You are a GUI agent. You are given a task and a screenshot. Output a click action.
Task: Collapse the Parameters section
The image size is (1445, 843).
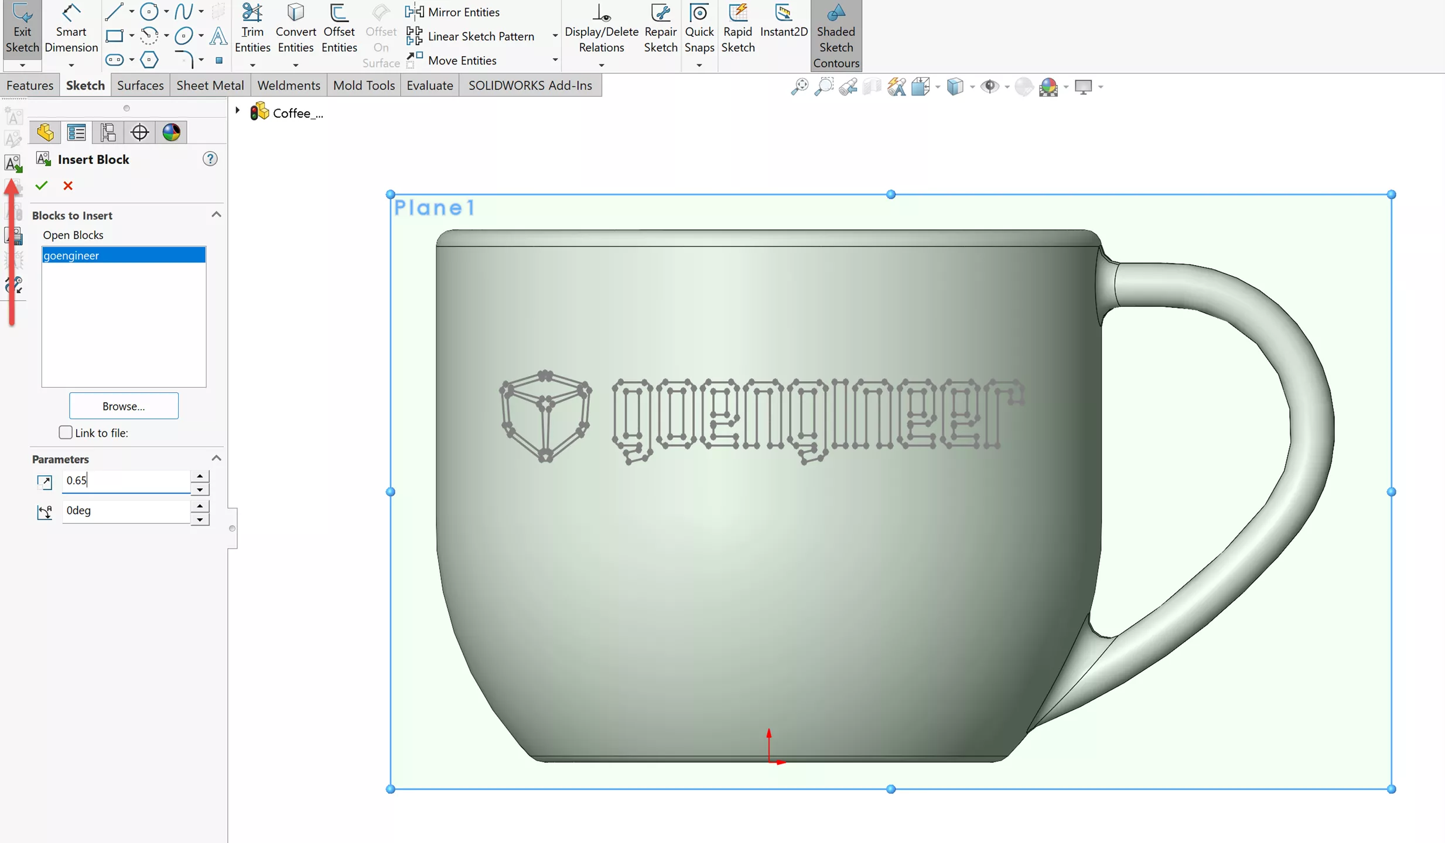pos(216,458)
